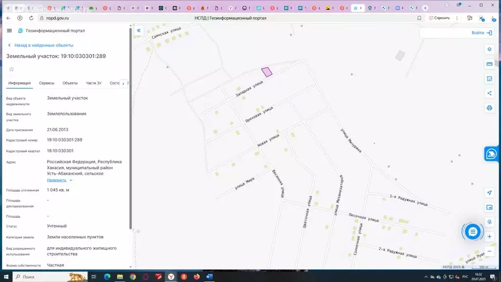Zoom in on the map
The height and width of the screenshot is (282, 501).
489,236
